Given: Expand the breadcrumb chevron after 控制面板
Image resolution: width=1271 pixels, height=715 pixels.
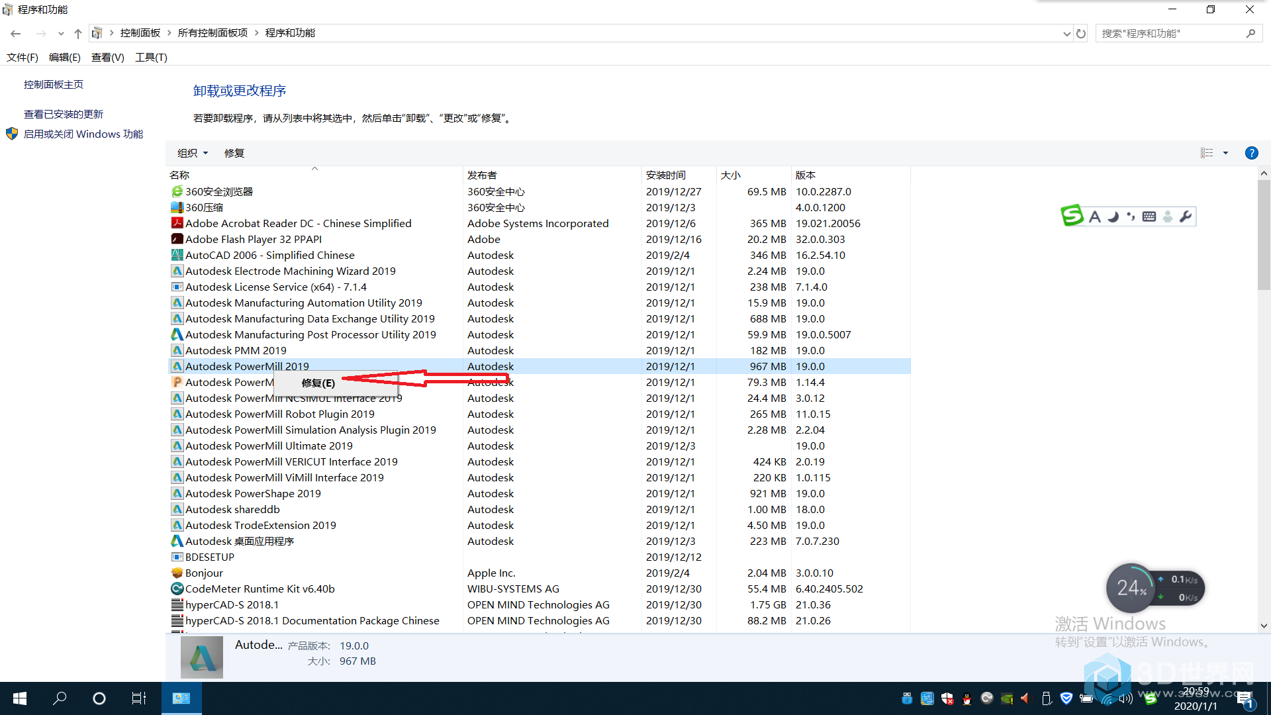Looking at the screenshot, I should [169, 33].
